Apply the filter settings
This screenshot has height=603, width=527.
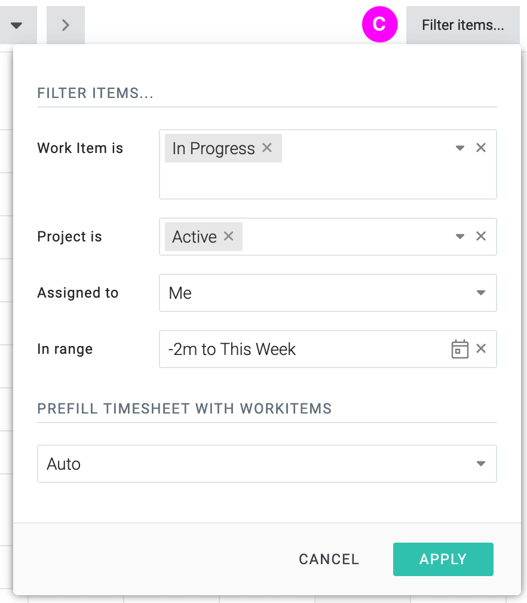click(443, 559)
